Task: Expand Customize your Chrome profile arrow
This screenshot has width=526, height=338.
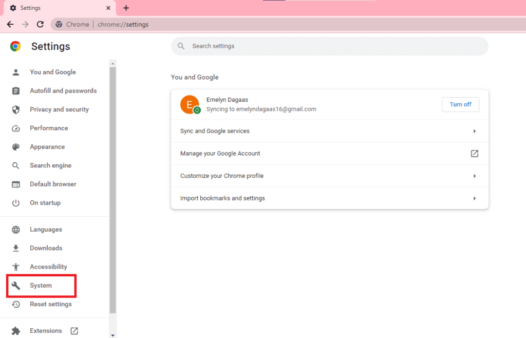Action: coord(474,176)
